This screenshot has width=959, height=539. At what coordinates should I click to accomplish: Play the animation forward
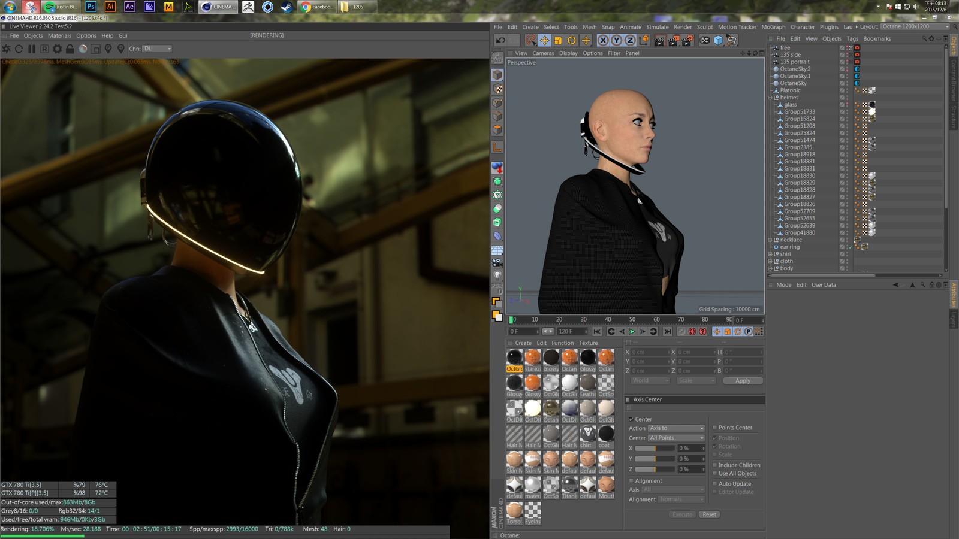click(x=632, y=331)
